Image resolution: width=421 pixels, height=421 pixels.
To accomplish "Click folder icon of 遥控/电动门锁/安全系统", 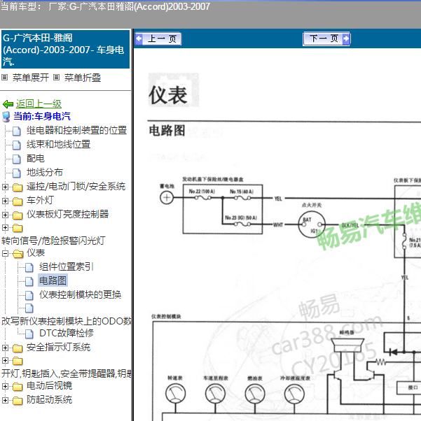I will (x=18, y=187).
